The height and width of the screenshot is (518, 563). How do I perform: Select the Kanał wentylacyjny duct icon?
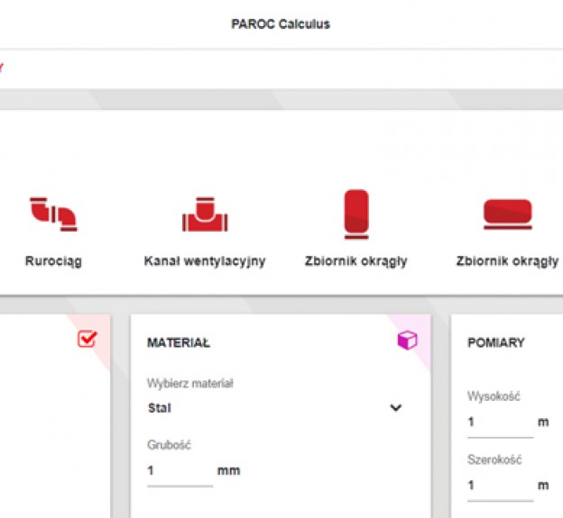(205, 214)
